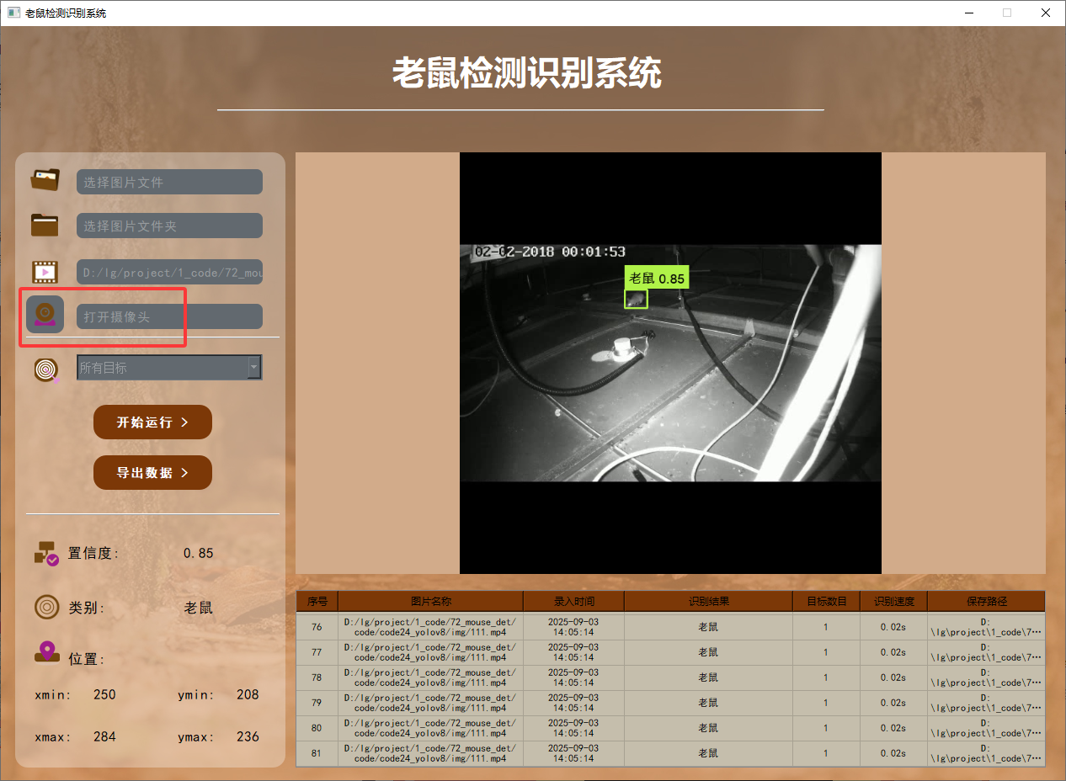
Task: Click the 图片名称 column header
Action: 430,601
